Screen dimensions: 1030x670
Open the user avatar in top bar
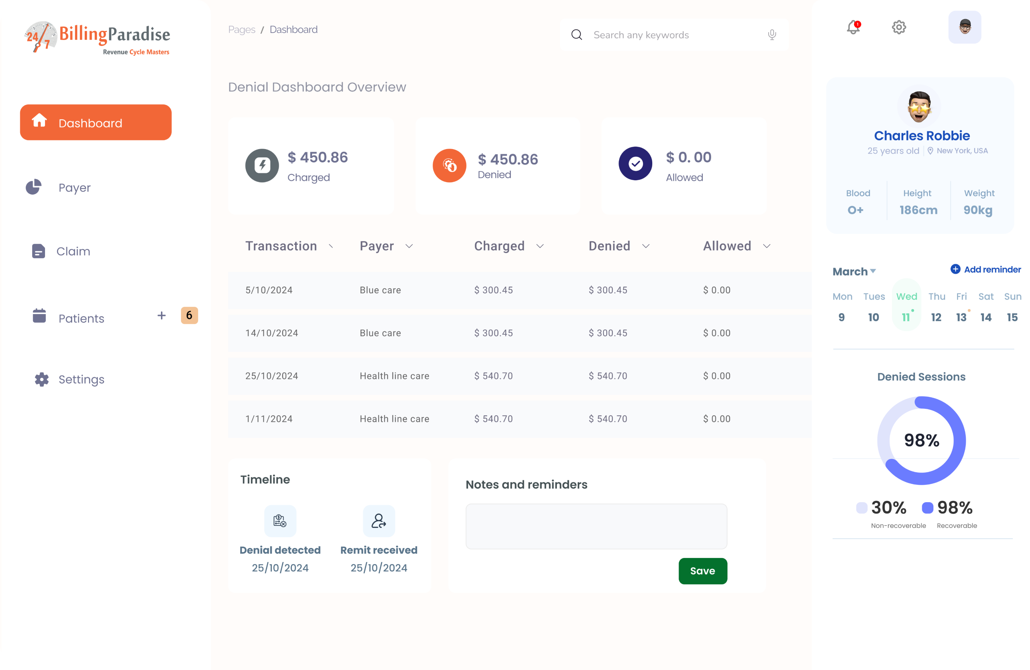coord(965,27)
